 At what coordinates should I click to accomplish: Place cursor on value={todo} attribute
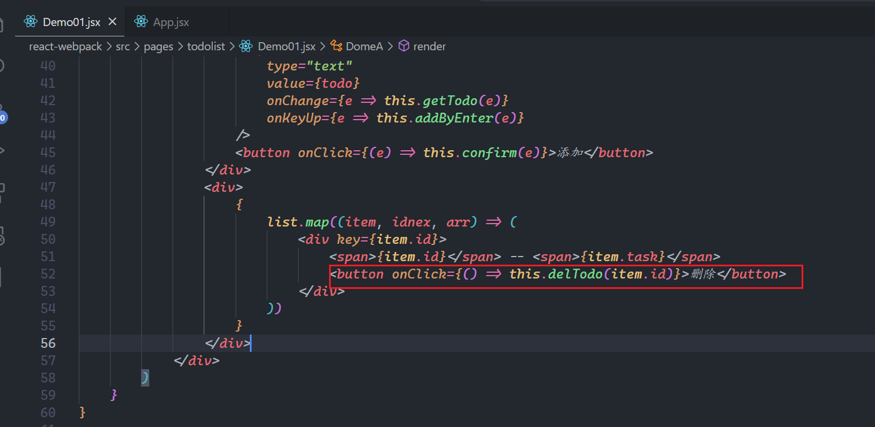pyautogui.click(x=313, y=83)
